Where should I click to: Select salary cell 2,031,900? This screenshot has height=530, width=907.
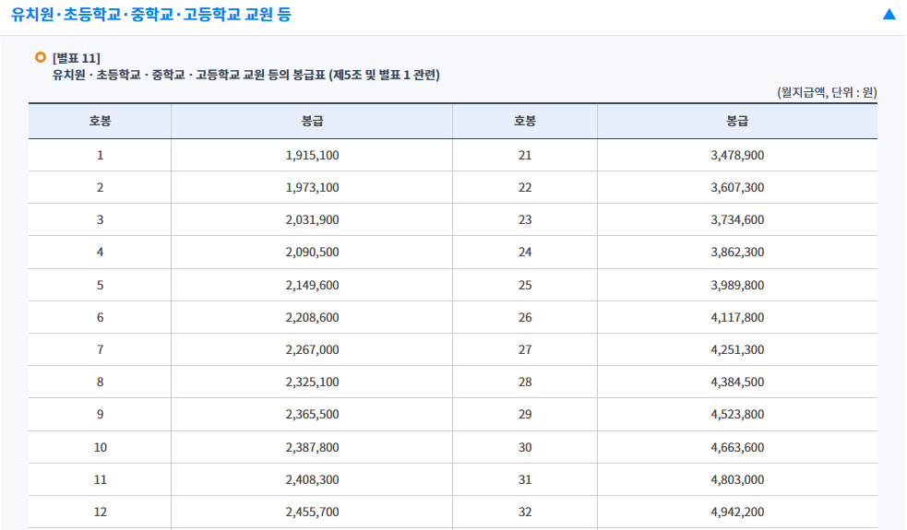coord(313,219)
